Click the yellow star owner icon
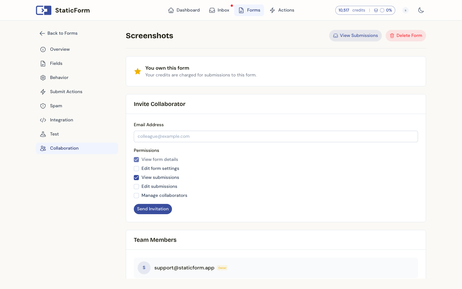Image resolution: width=462 pixels, height=289 pixels. 138,71
